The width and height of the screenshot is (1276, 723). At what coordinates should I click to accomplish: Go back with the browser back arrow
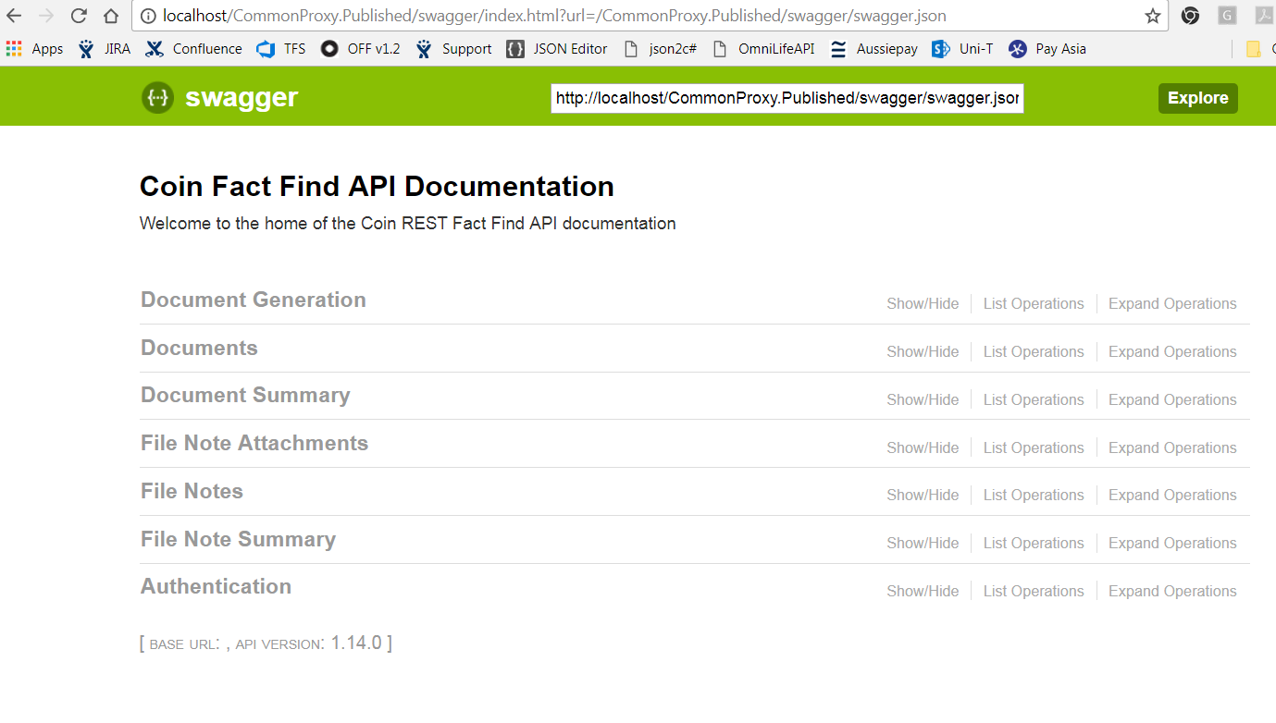tap(15, 16)
